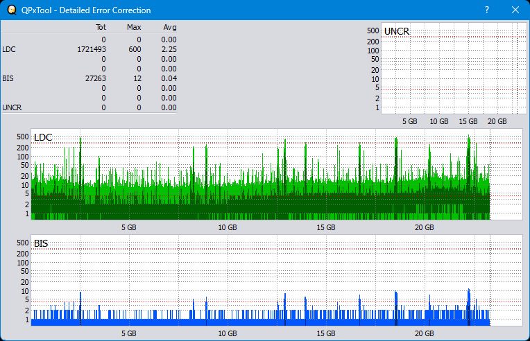The height and width of the screenshot is (341, 530).
Task: Select BIS total value 27263
Action: click(96, 78)
